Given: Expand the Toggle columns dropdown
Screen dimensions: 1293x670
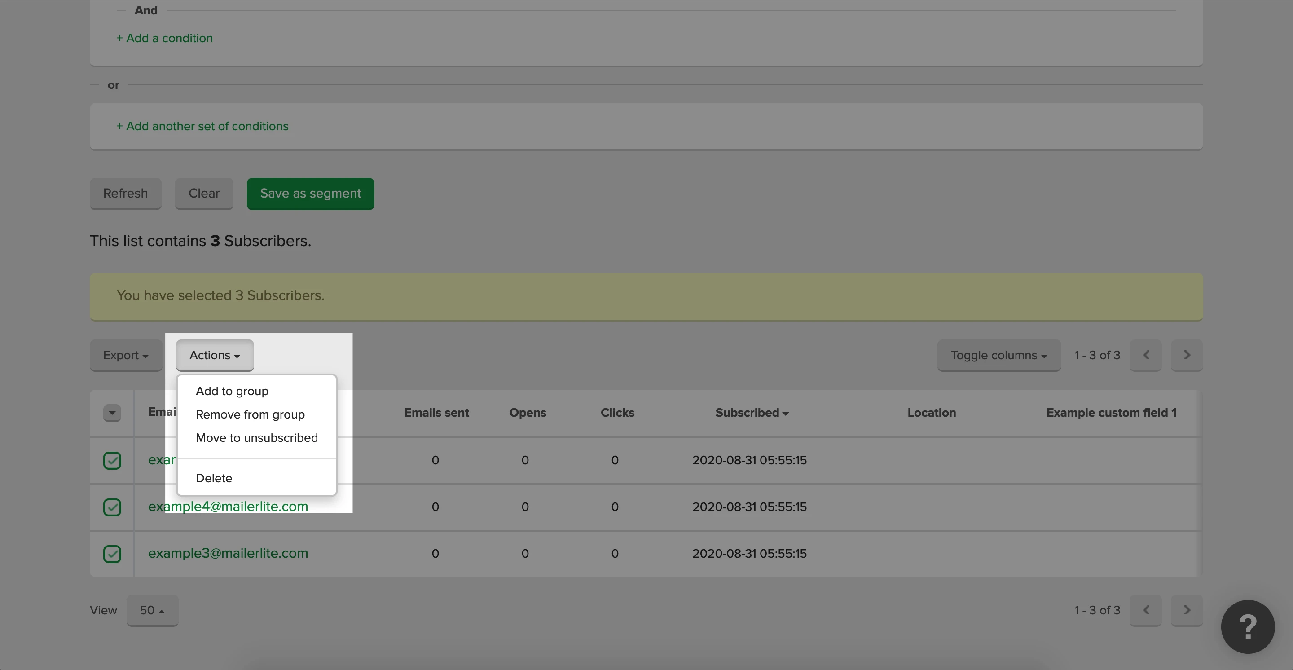Looking at the screenshot, I should [x=998, y=355].
